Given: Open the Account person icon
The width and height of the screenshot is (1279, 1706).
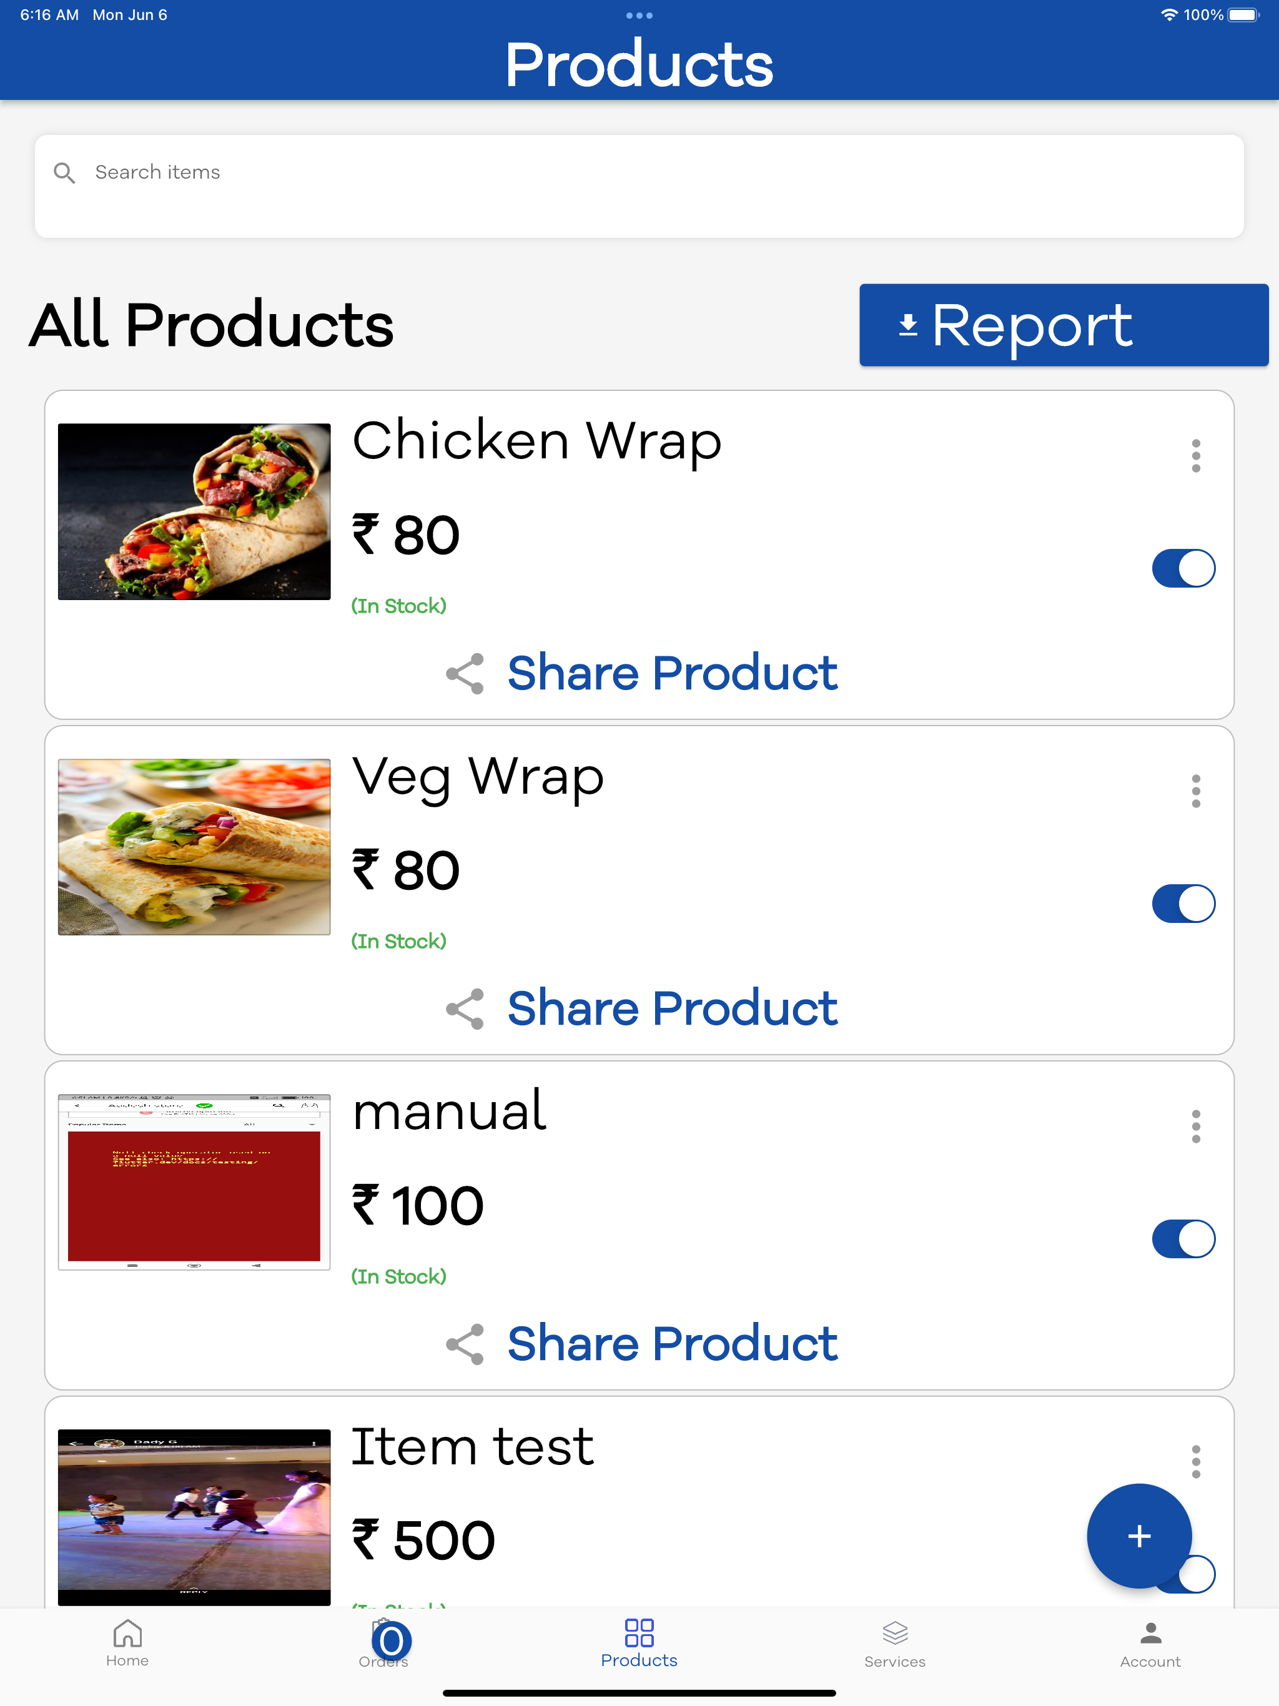Looking at the screenshot, I should click(1150, 1632).
